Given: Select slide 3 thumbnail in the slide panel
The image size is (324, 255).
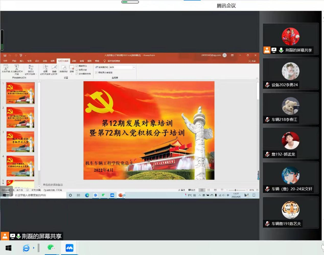Looking at the screenshot, I should 20,142.
